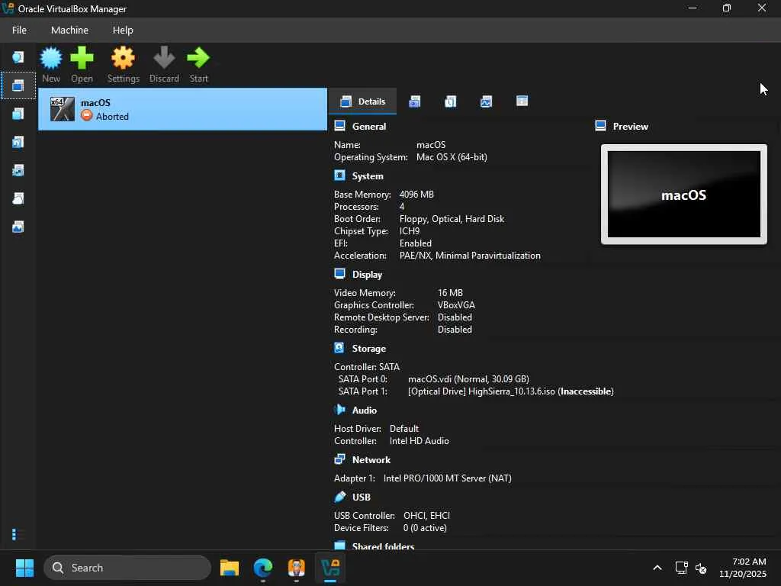Viewport: 781px width, 586px height.
Task: Click the General section heading
Action: (369, 127)
